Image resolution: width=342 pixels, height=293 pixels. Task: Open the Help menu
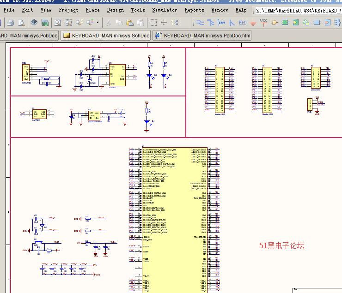pyautogui.click(x=241, y=10)
